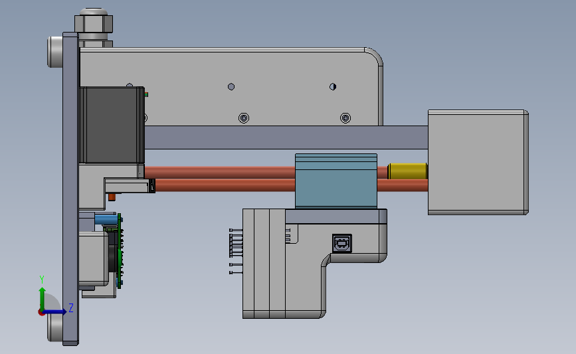Select the hex cable gland nut on top
The height and width of the screenshot is (354, 576).
(94, 24)
